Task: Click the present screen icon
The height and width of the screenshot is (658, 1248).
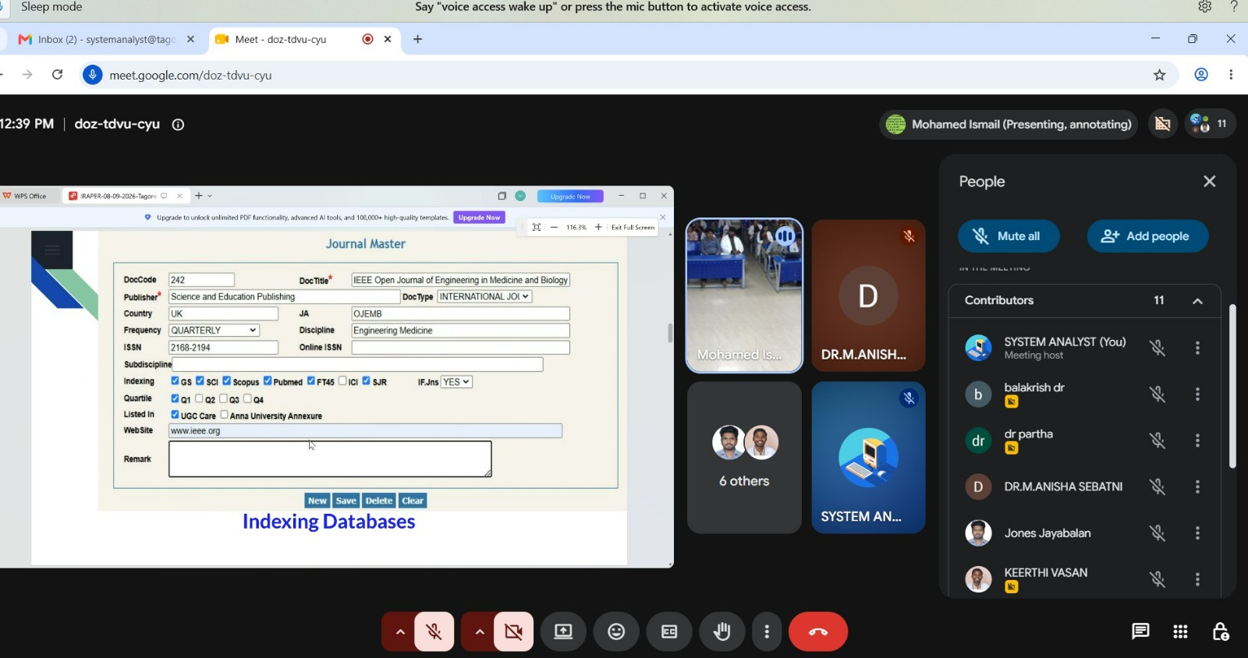Action: pyautogui.click(x=563, y=631)
